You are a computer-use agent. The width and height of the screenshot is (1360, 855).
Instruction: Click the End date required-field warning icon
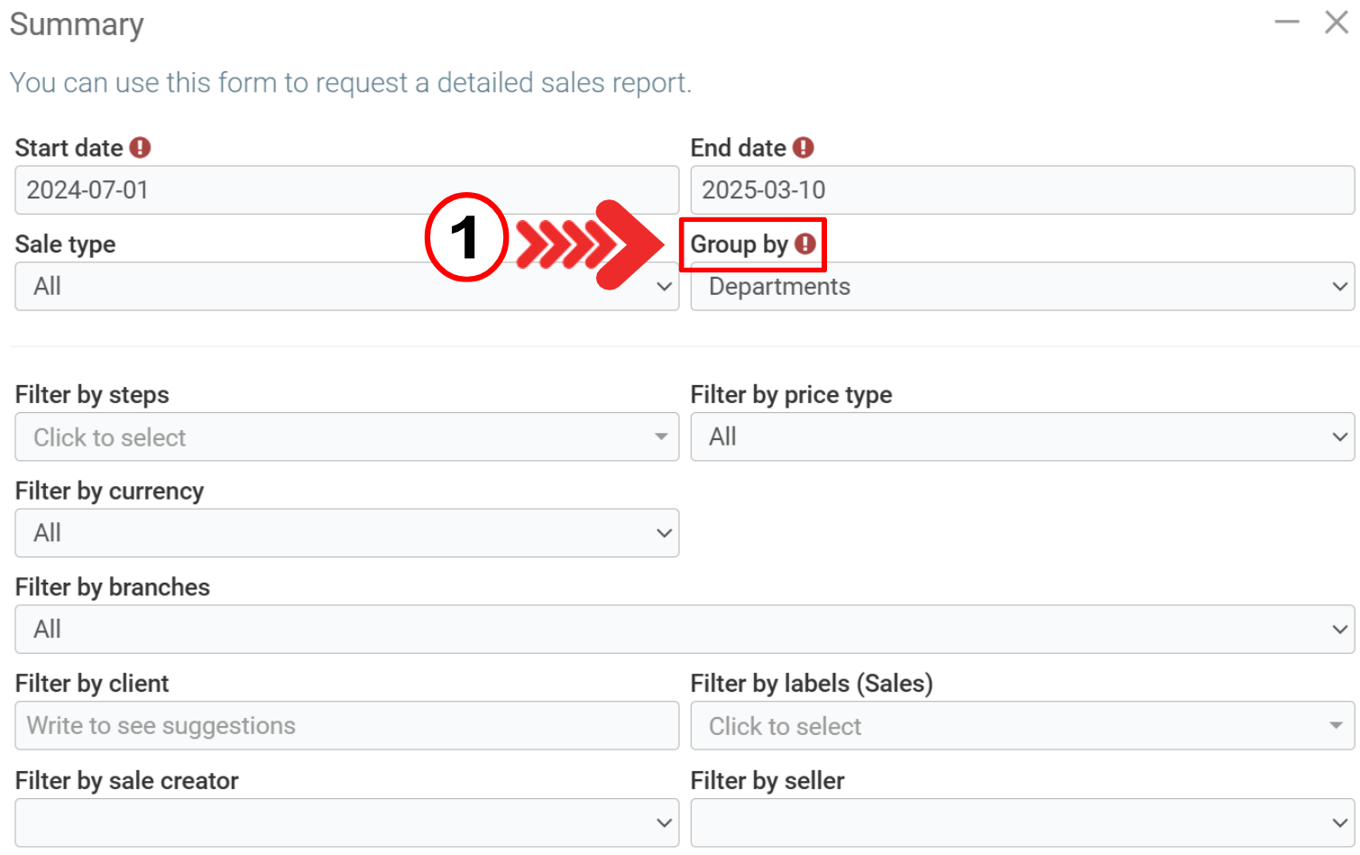pyautogui.click(x=804, y=148)
